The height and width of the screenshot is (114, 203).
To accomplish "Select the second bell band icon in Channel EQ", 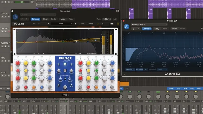I will tap(164, 33).
